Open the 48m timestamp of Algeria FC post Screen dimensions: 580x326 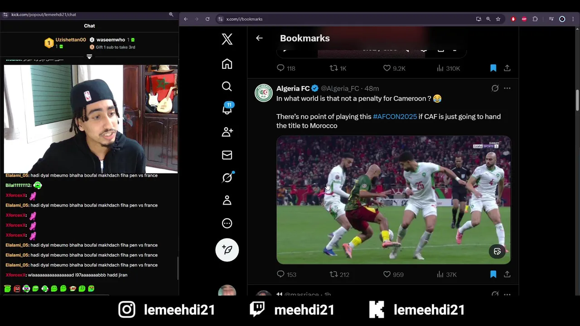click(x=372, y=88)
